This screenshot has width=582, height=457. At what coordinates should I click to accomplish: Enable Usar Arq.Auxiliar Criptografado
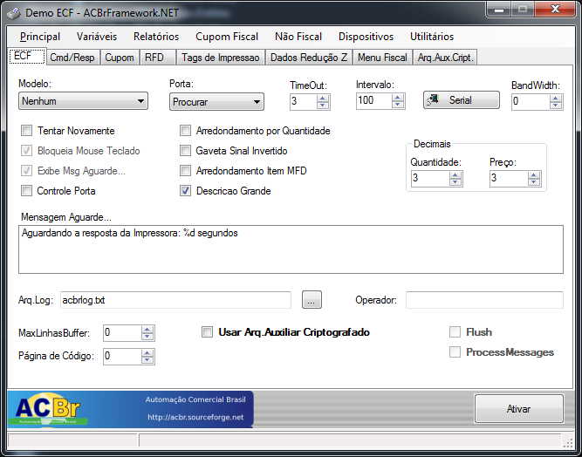(207, 332)
